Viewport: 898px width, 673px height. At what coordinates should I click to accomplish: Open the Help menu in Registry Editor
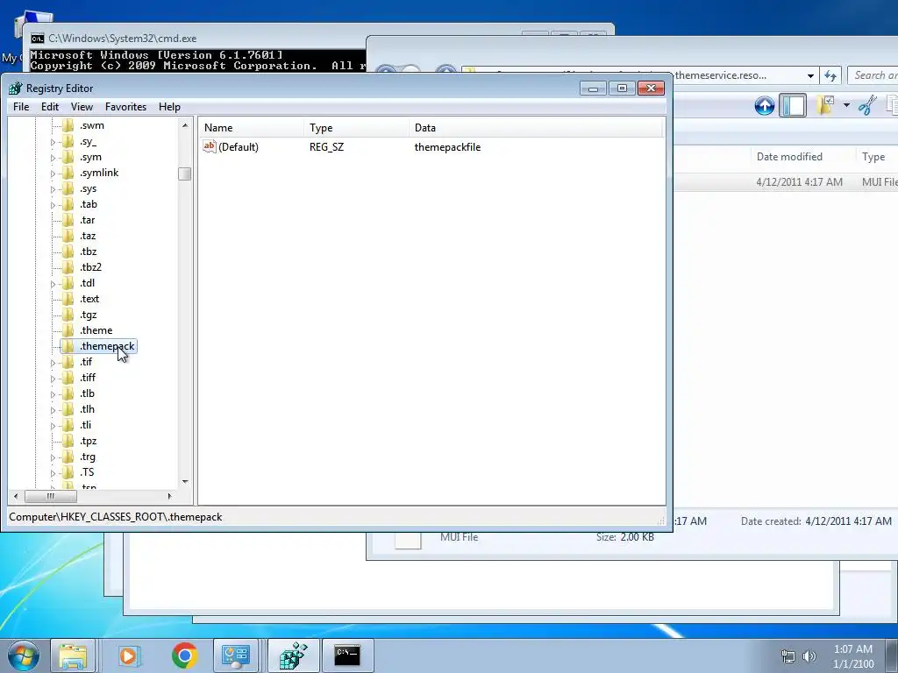[x=169, y=107]
